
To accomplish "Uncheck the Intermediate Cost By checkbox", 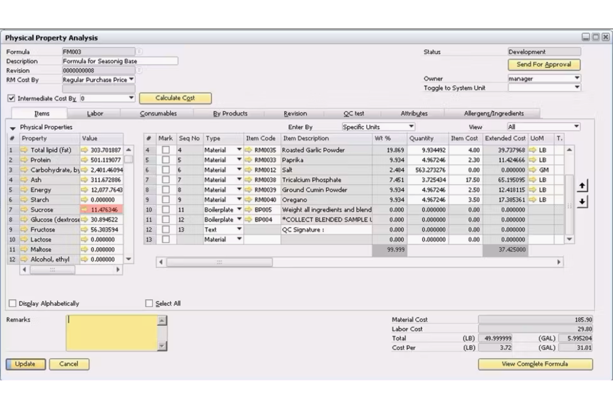I will (12, 98).
